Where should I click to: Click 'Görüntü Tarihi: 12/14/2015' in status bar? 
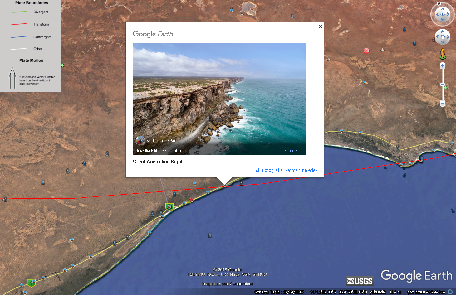[x=279, y=292]
